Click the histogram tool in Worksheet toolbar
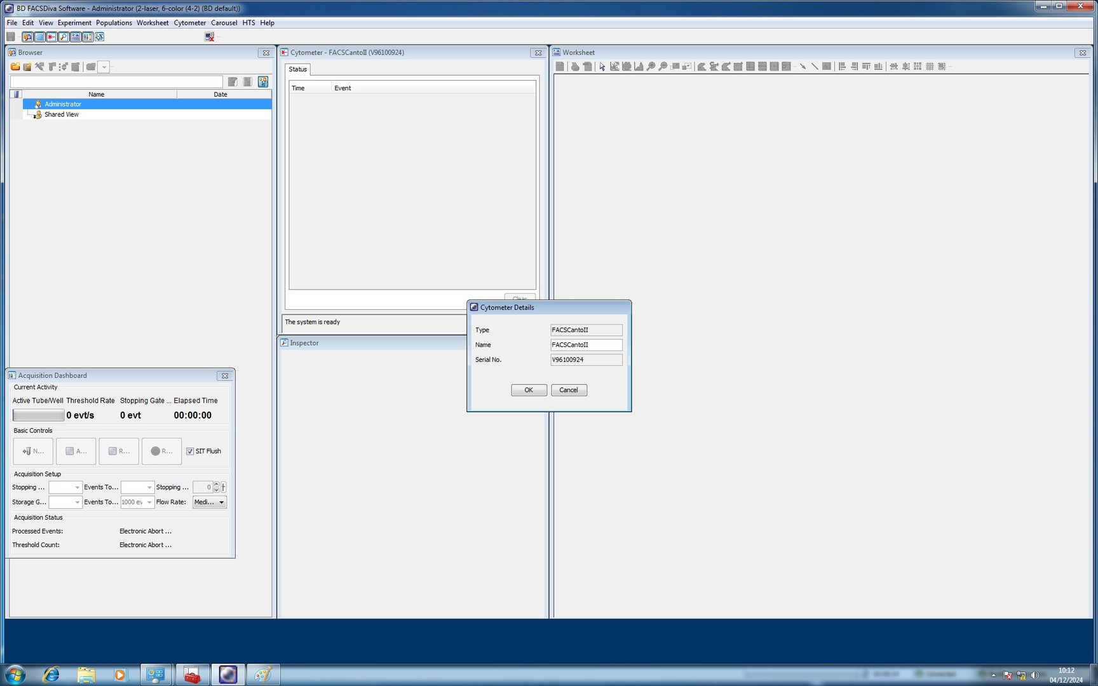The height and width of the screenshot is (686, 1098). pos(639,66)
